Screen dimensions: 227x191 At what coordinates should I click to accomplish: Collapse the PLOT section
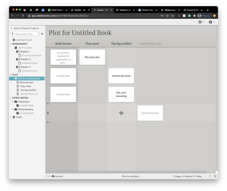(10, 75)
